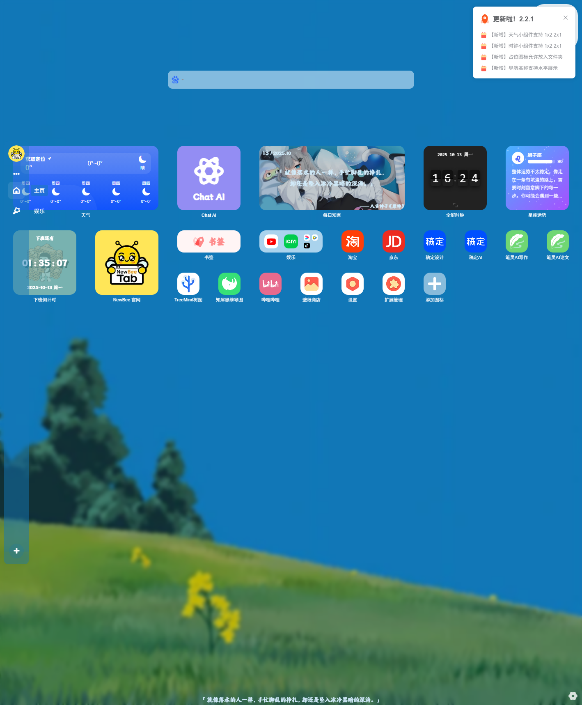Open the 娱乐 folder of video apps
The image size is (582, 705).
[291, 241]
